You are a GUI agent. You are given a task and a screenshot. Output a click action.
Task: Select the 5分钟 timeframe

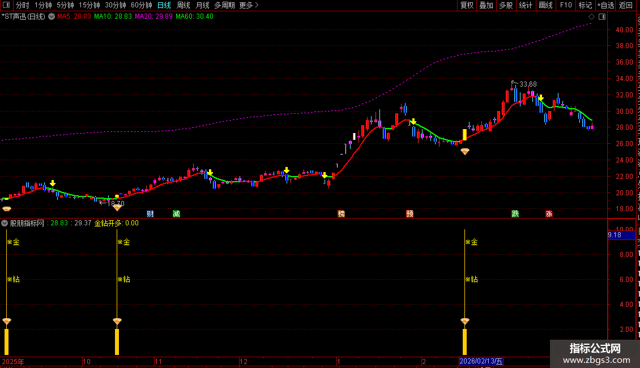tap(65, 5)
